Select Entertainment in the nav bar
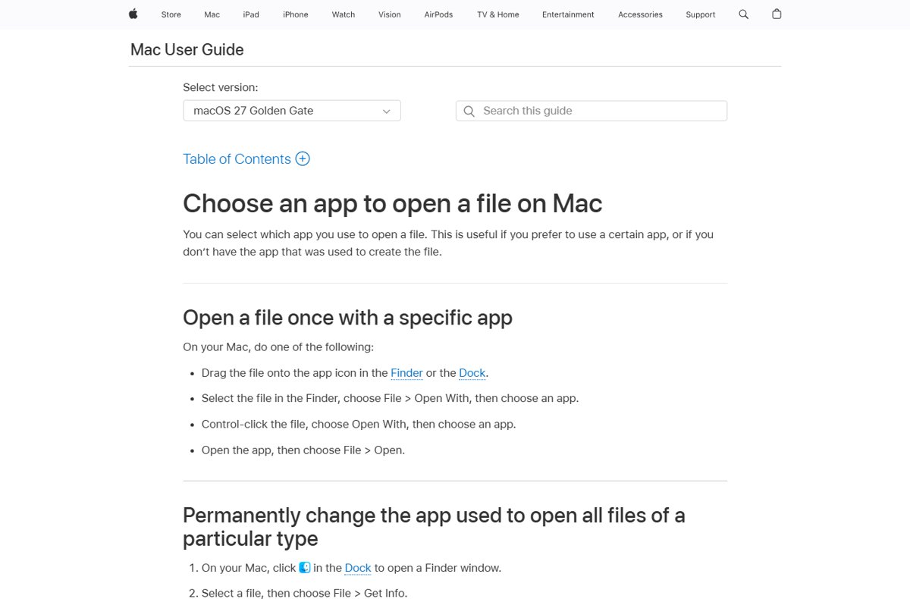 coord(568,14)
